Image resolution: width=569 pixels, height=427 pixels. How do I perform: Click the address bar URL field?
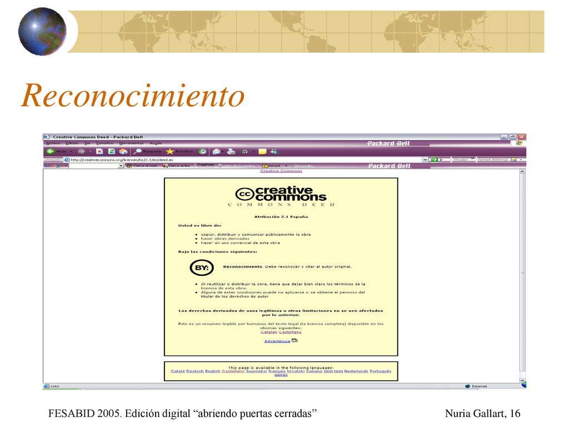coord(246,160)
